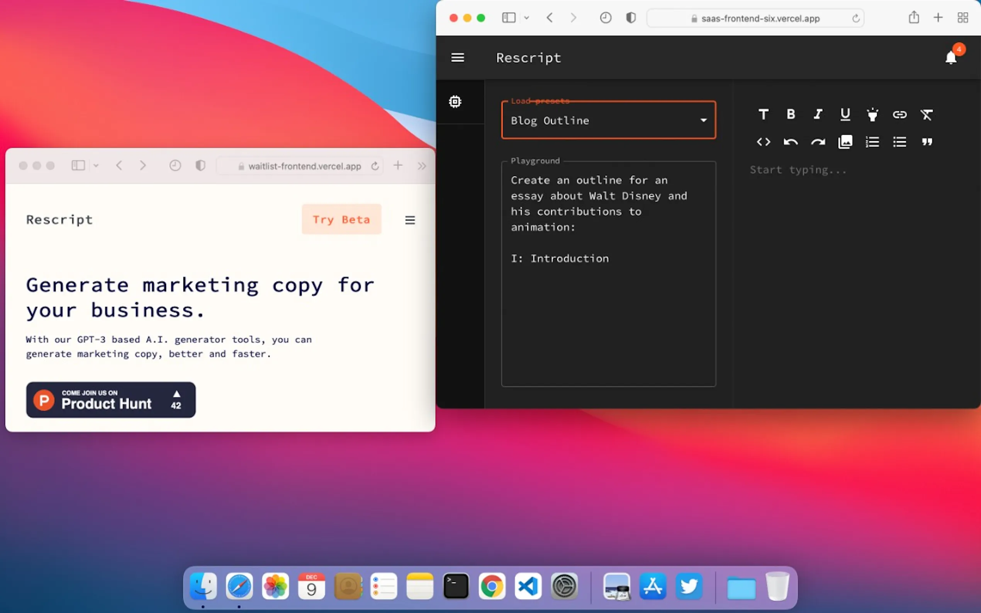981x613 pixels.
Task: Toggle bold formatting in editor toolbar
Action: coord(790,114)
